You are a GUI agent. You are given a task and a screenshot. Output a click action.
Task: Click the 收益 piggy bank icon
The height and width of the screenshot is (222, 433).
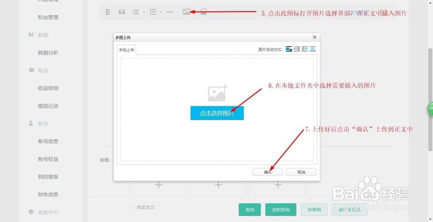tap(31, 70)
